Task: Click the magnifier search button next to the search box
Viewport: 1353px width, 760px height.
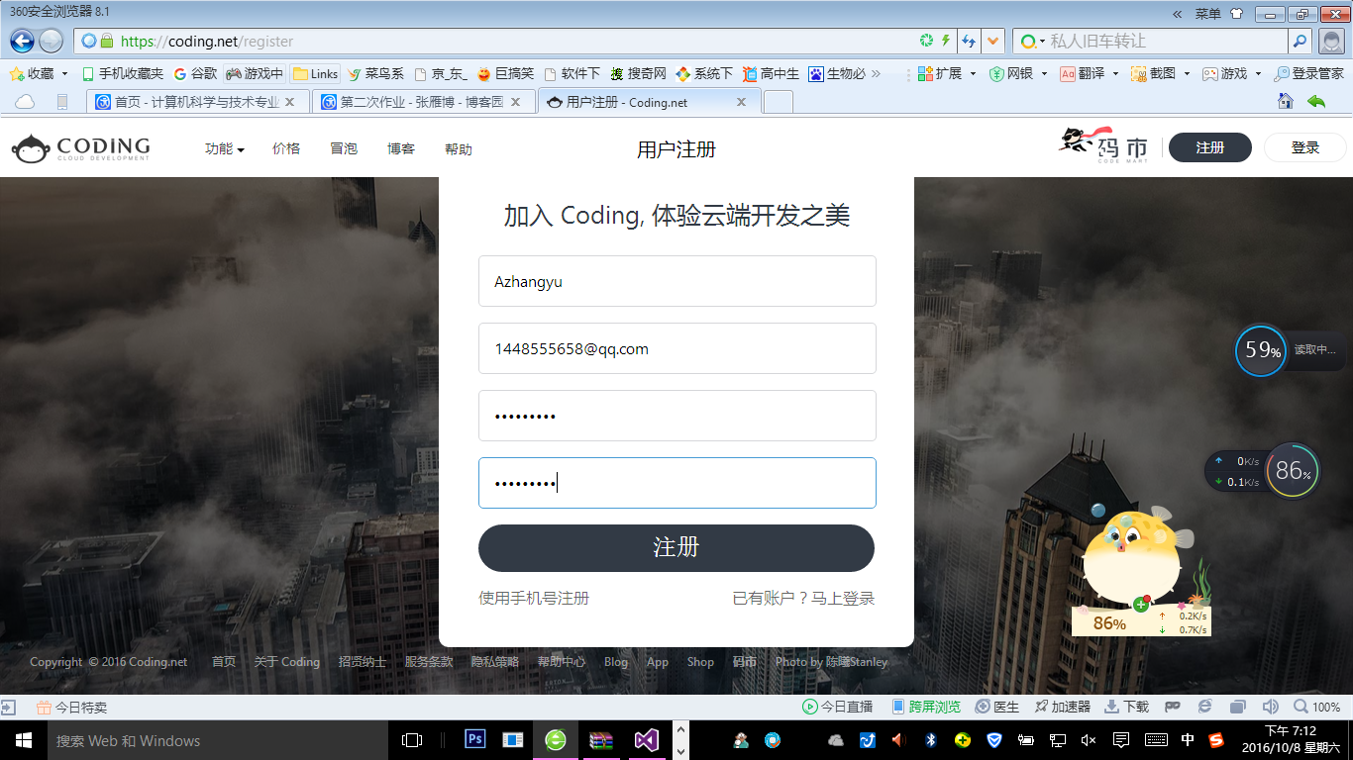Action: point(1301,41)
